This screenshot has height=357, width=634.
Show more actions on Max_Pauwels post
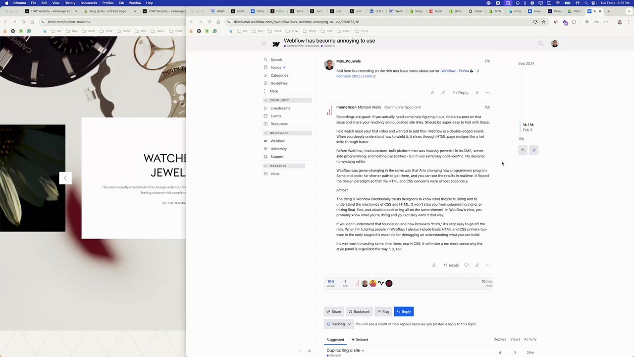coord(488,93)
